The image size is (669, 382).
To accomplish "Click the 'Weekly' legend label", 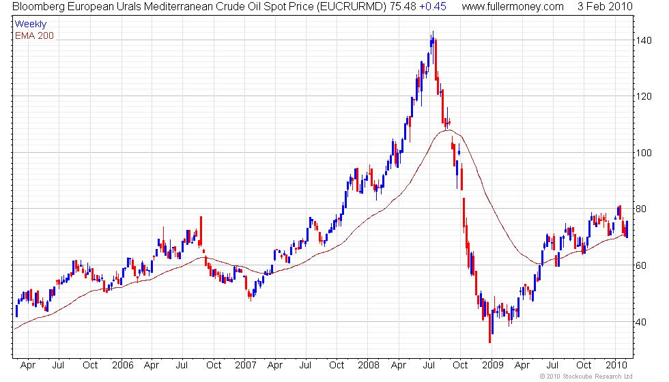I will (30, 25).
